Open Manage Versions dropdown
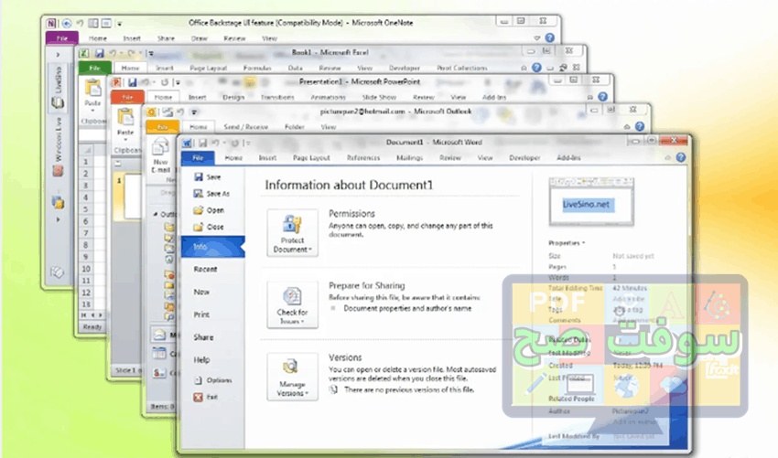Screen dimensions: 778x458 click(x=292, y=377)
